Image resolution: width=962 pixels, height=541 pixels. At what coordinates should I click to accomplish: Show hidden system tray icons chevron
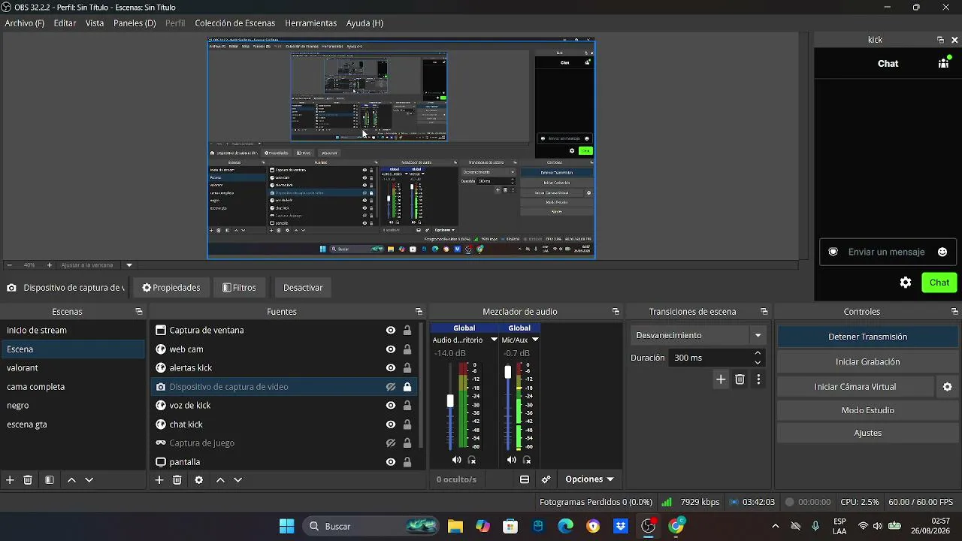pos(776,526)
